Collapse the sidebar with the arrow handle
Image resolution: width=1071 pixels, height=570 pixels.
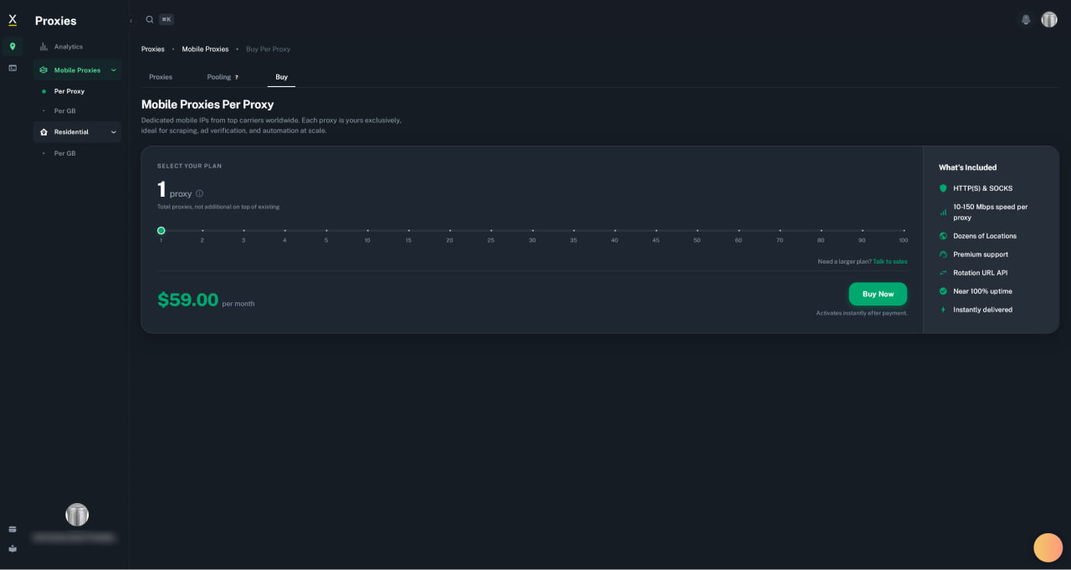[131, 20]
